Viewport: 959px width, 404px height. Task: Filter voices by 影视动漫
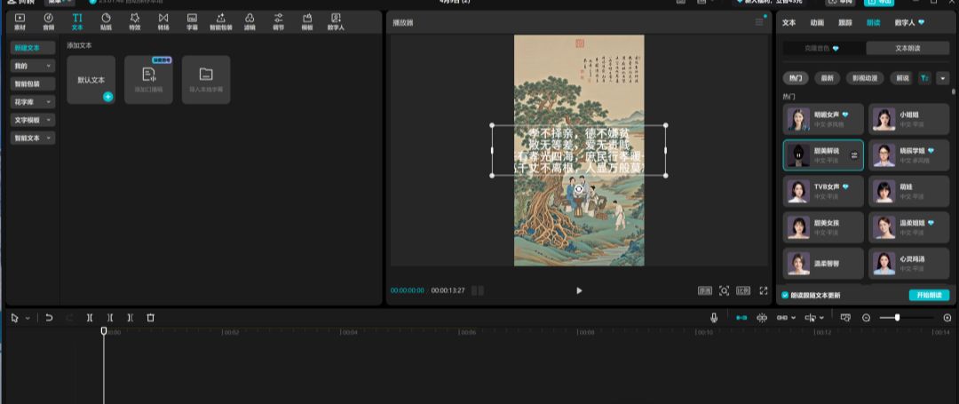click(865, 78)
